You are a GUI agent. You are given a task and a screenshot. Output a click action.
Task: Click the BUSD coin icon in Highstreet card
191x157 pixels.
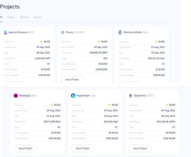point(109,105)
